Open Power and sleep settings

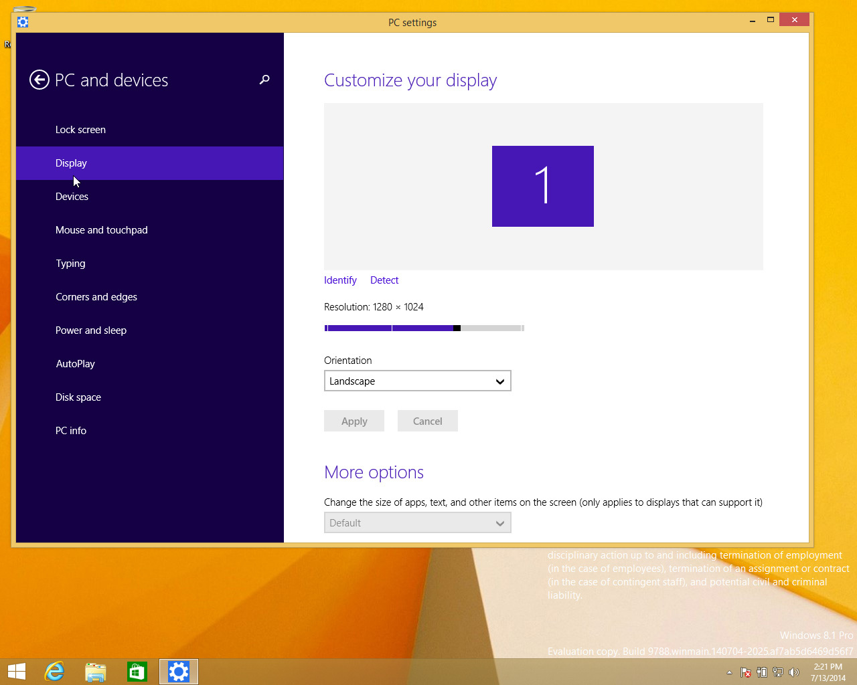point(91,330)
